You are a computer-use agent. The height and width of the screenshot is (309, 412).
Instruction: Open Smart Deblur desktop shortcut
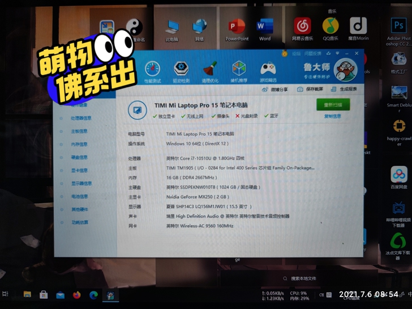pos(399,99)
